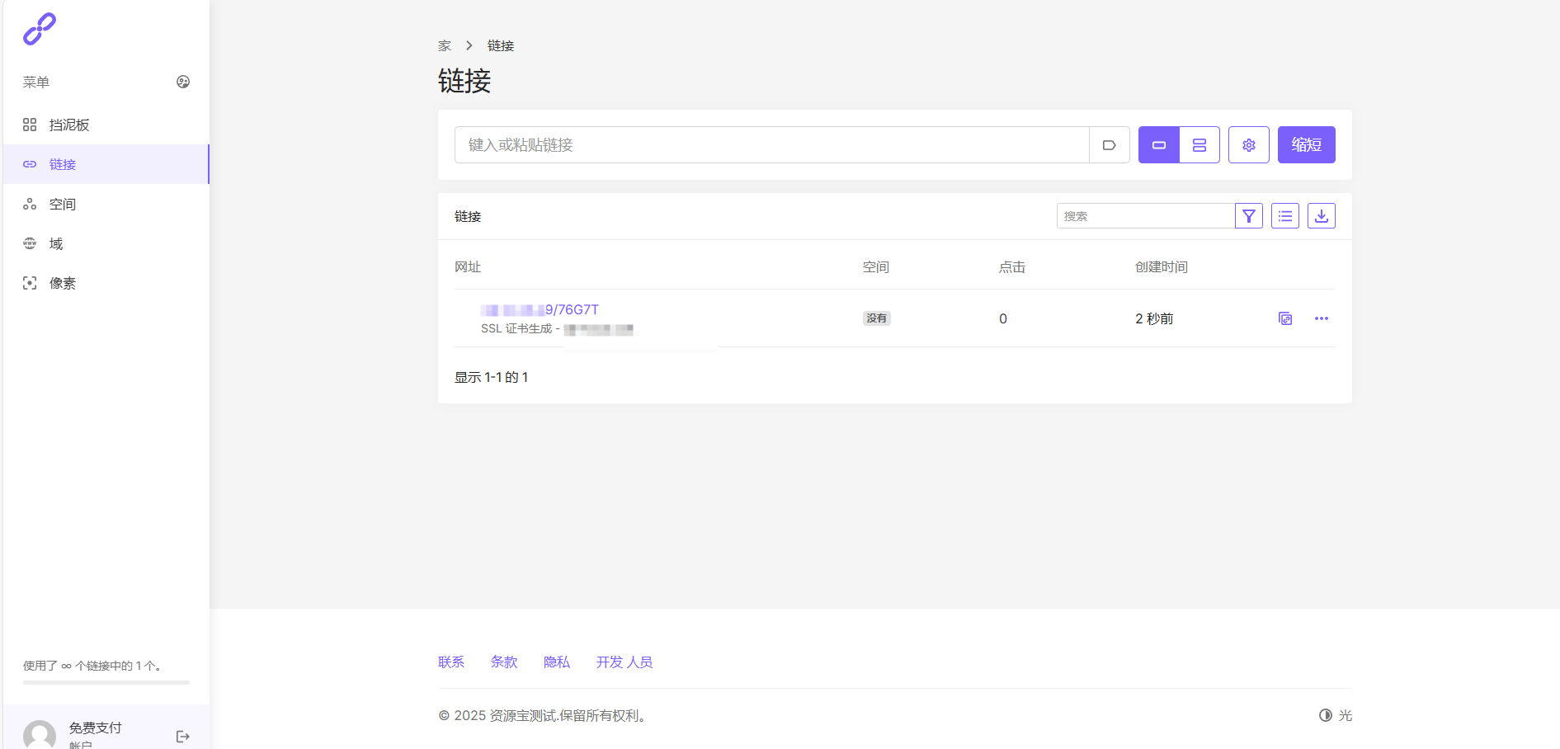Click the 家 breadcrumb link
The height and width of the screenshot is (749, 1560).
point(445,45)
